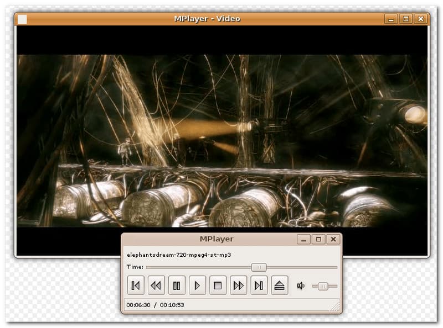Screen dimensions: 443x328
Task: Minimize the MPlayer - Video window
Action: [x=392, y=19]
